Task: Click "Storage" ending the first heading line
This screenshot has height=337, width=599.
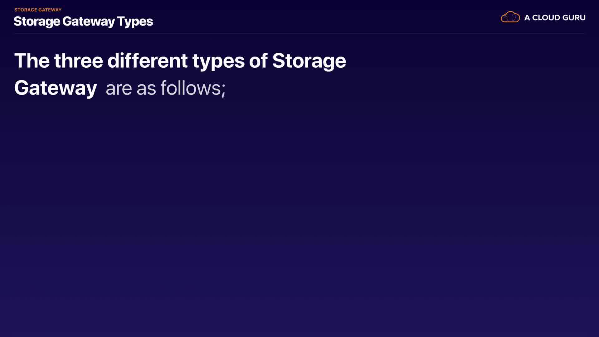Action: pos(309,61)
